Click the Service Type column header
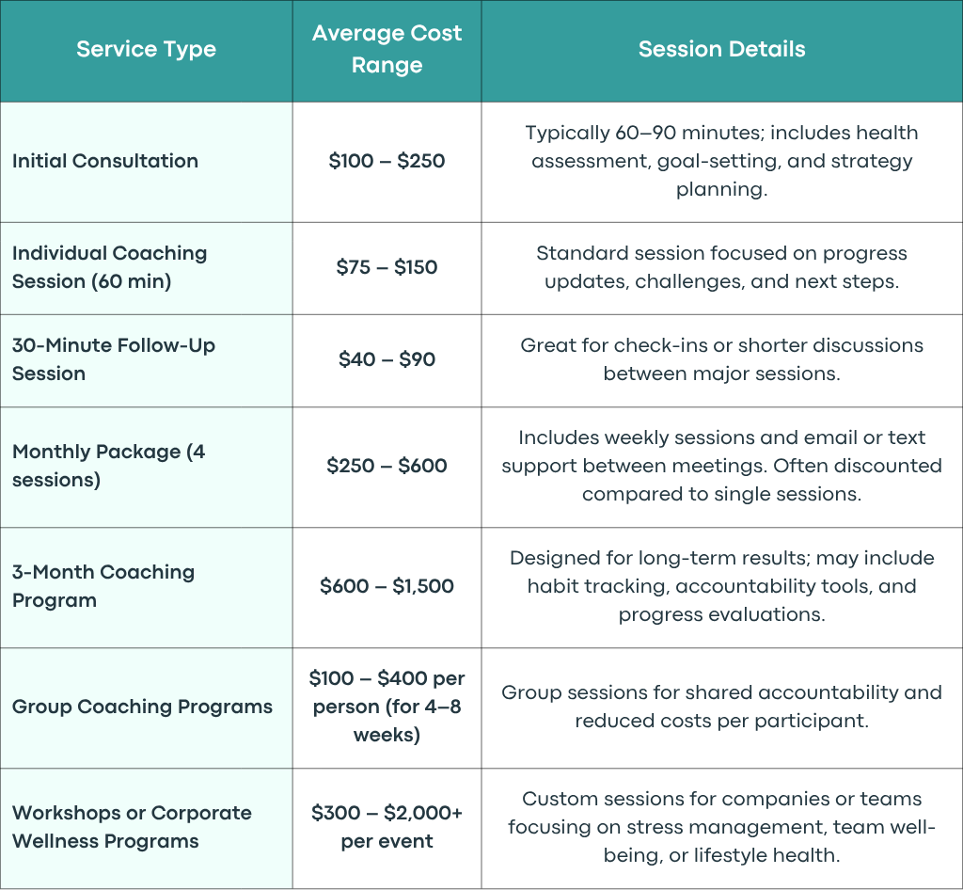 [146, 49]
